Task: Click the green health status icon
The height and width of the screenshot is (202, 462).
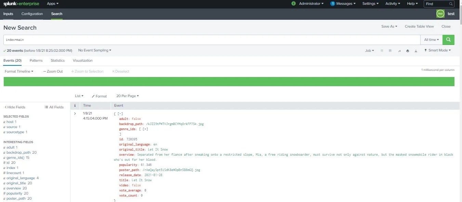Action: [293, 3]
